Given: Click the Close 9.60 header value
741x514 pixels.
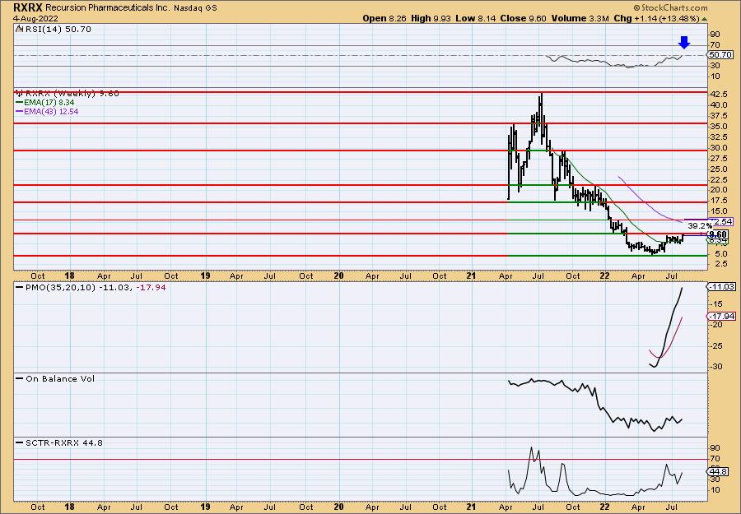Looking at the screenshot, I should 521,18.
